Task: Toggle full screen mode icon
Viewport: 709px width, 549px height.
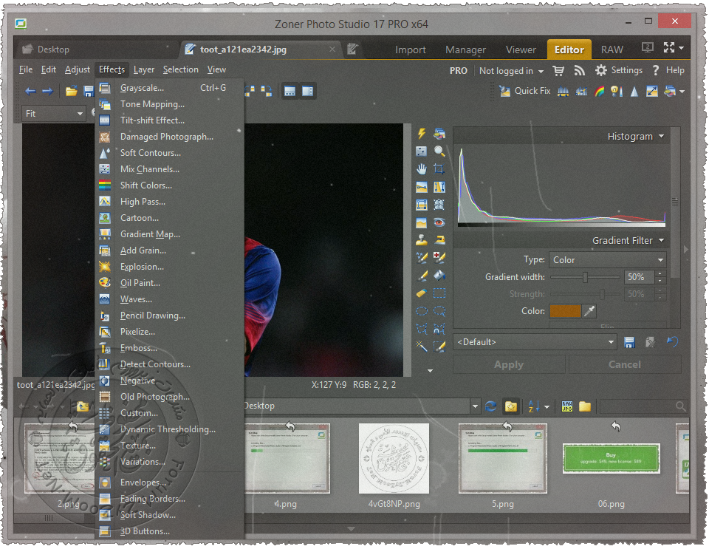Action: click(x=669, y=47)
